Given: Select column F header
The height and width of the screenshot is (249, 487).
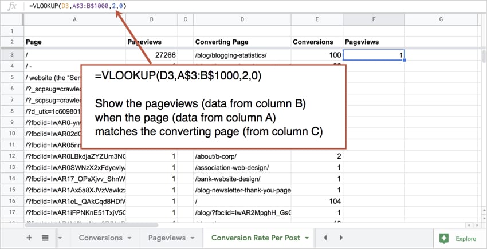Looking at the screenshot, I should pyautogui.click(x=374, y=19).
